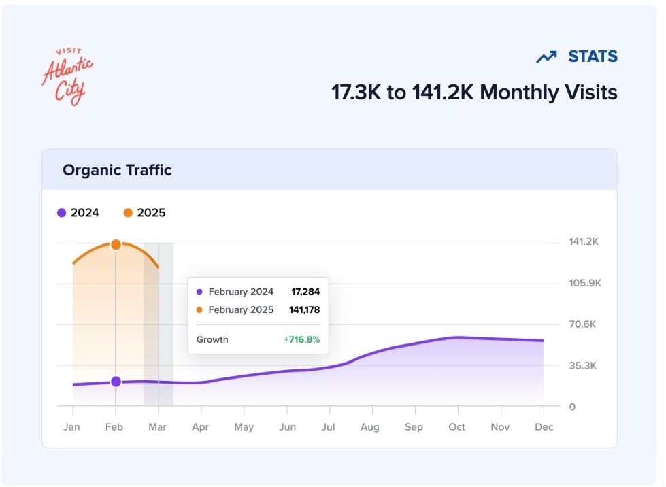Select the purple 2024 legend dot
Viewport: 666px width, 487px height.
coord(61,212)
